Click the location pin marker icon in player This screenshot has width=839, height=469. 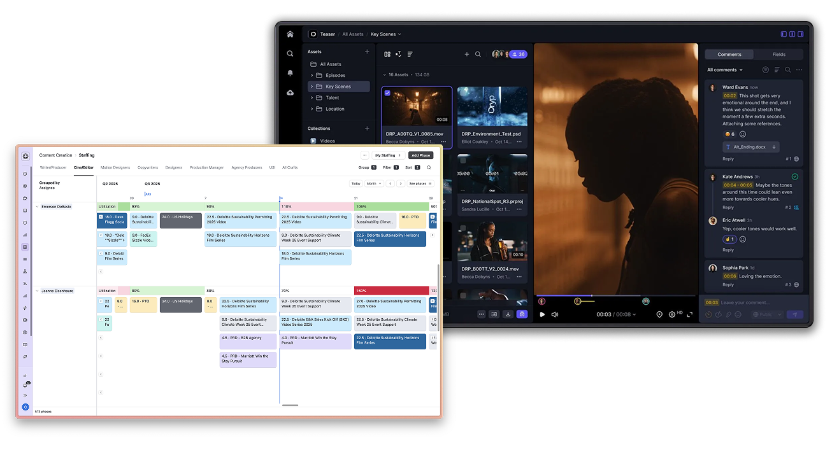click(659, 314)
